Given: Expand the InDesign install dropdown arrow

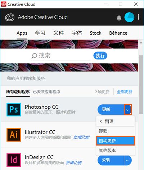Looking at the screenshot, I should click(128, 160).
